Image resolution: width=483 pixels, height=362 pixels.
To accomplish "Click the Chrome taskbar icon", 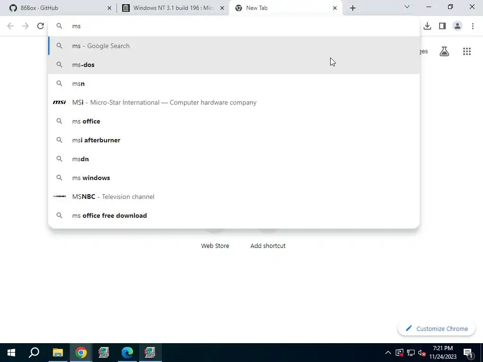I will 81,353.
